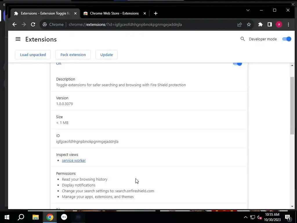Click the page vertical scrollbar thumb
The image size is (297, 223).
coord(292,106)
